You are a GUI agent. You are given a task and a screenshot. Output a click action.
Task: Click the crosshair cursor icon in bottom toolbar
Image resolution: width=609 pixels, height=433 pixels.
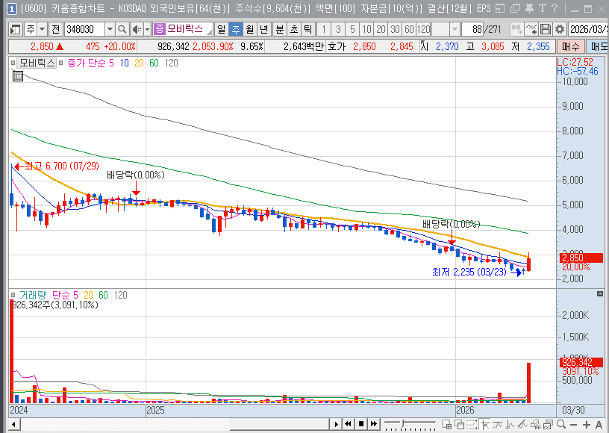click(x=484, y=424)
